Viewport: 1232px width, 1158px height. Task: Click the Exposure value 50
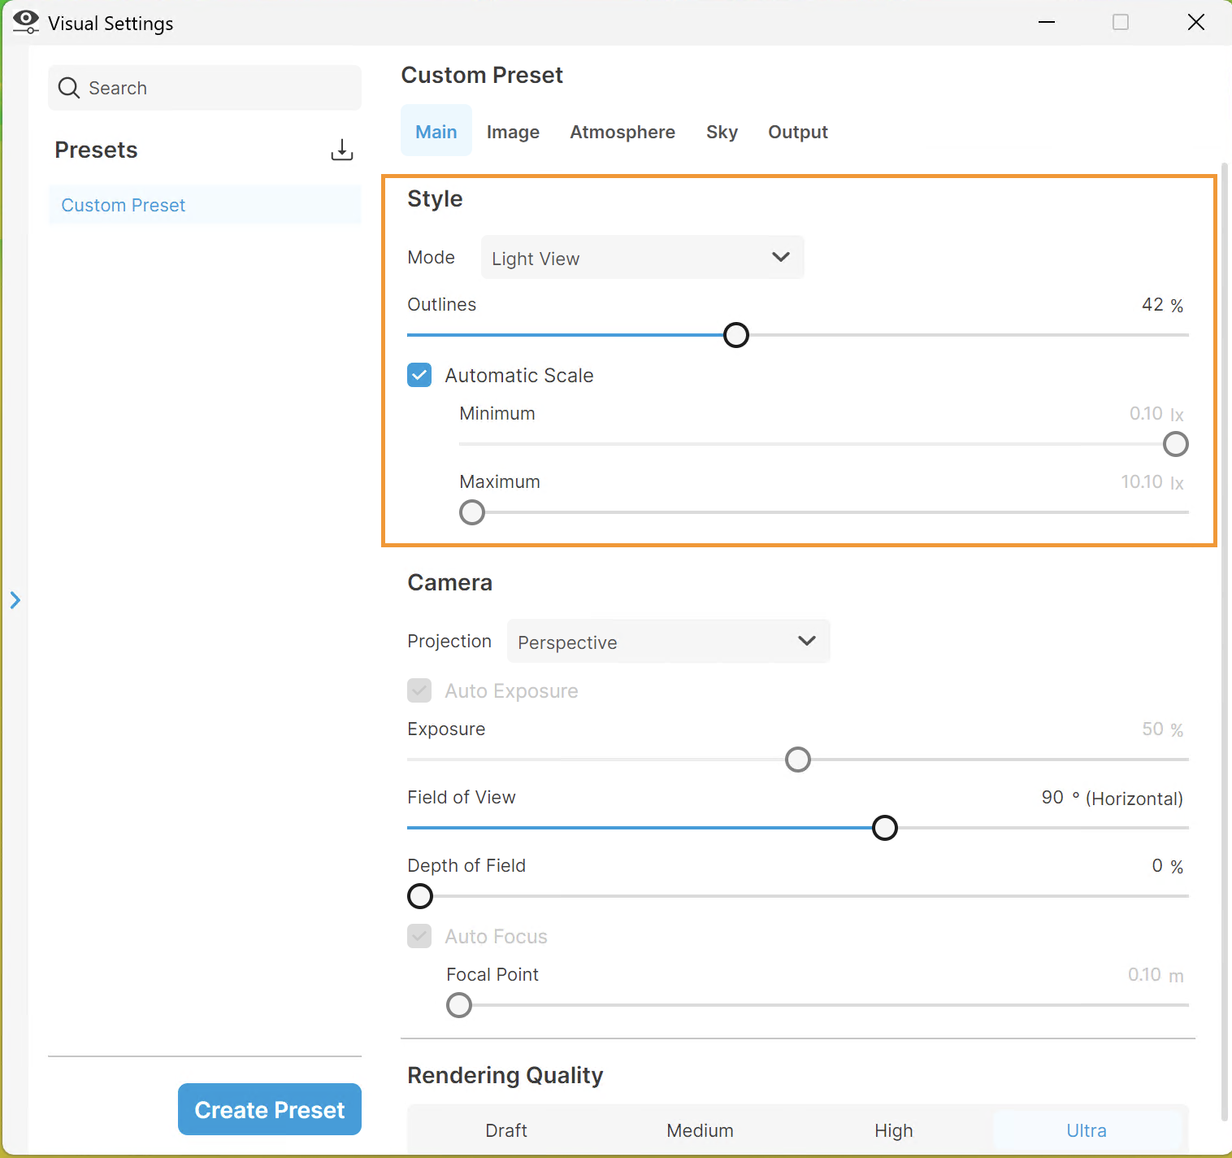[x=1152, y=729]
